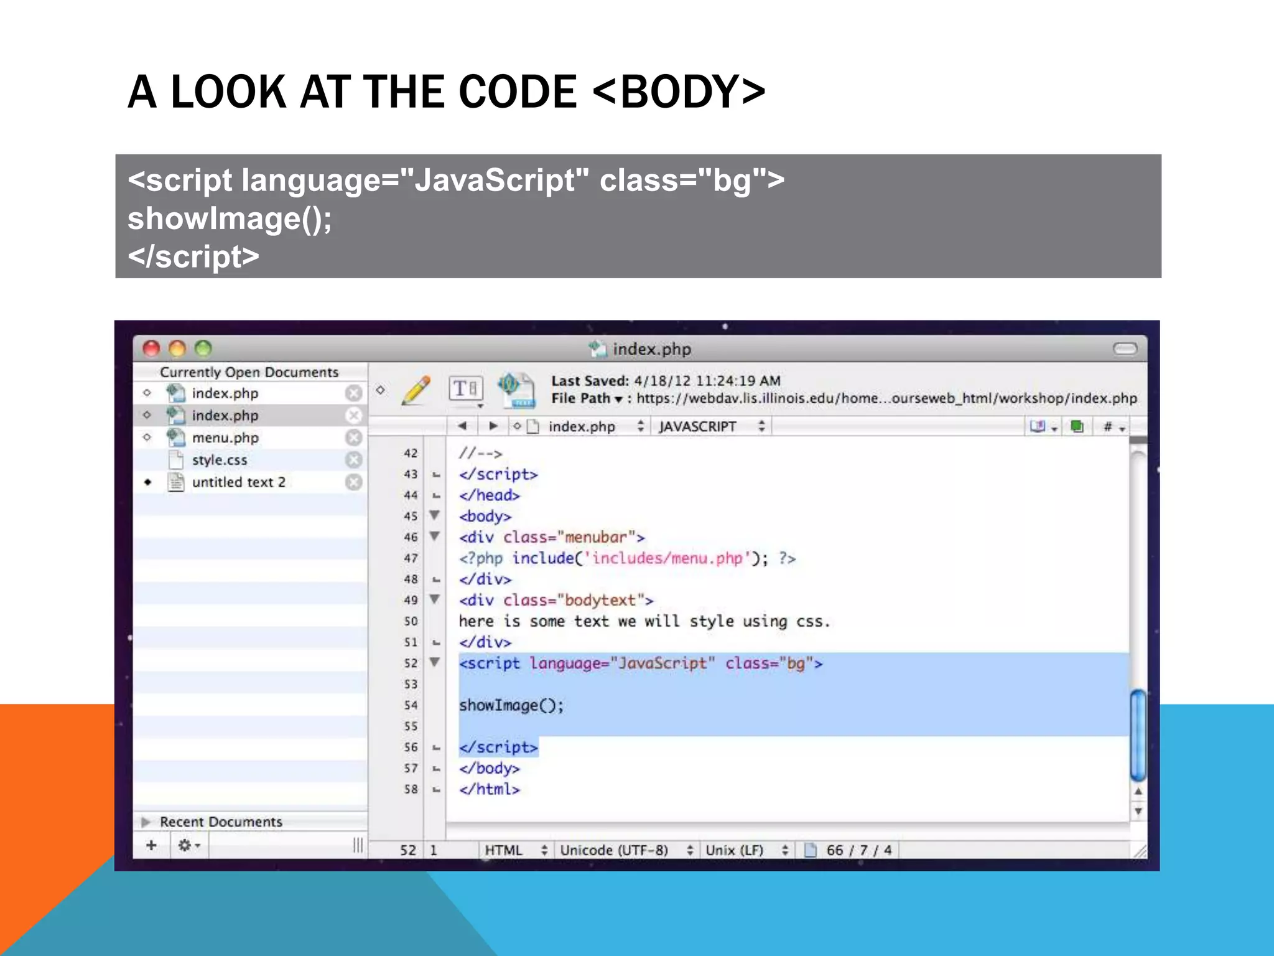Viewport: 1274px width, 956px height.
Task: Click the toolbar toggle pill button
Action: click(x=1125, y=349)
